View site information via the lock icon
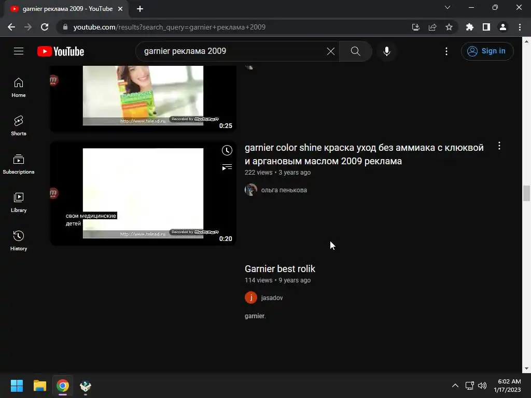This screenshot has height=398, width=531. pyautogui.click(x=65, y=27)
